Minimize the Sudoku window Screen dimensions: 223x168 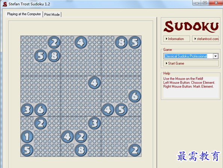197,3
